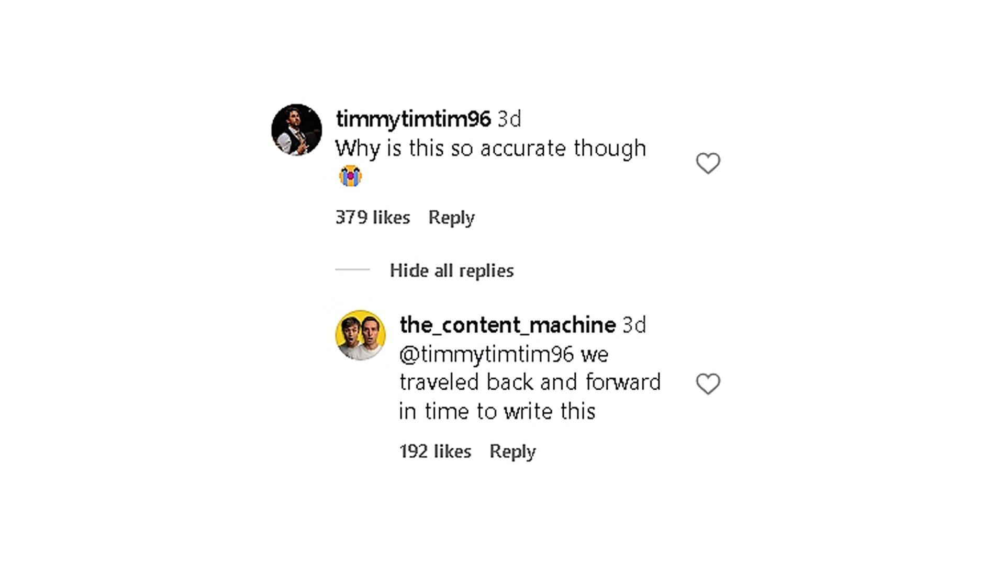This screenshot has height=565, width=1005.
Task: Click the the_content_machine username
Action: point(507,325)
